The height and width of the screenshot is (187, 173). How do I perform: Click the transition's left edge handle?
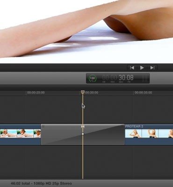coord(43,126)
